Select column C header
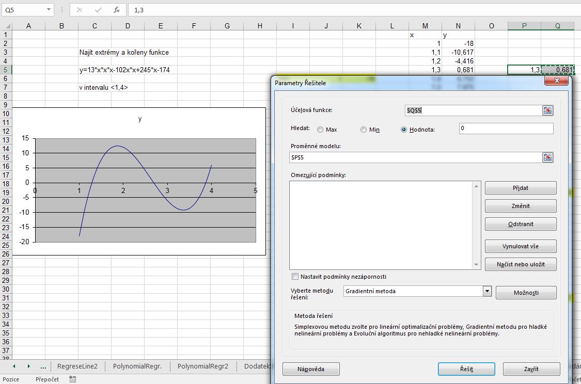The image size is (581, 384). (95, 26)
